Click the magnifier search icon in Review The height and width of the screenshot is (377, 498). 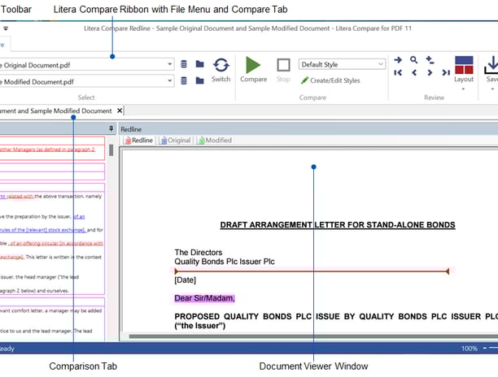pyautogui.click(x=413, y=59)
